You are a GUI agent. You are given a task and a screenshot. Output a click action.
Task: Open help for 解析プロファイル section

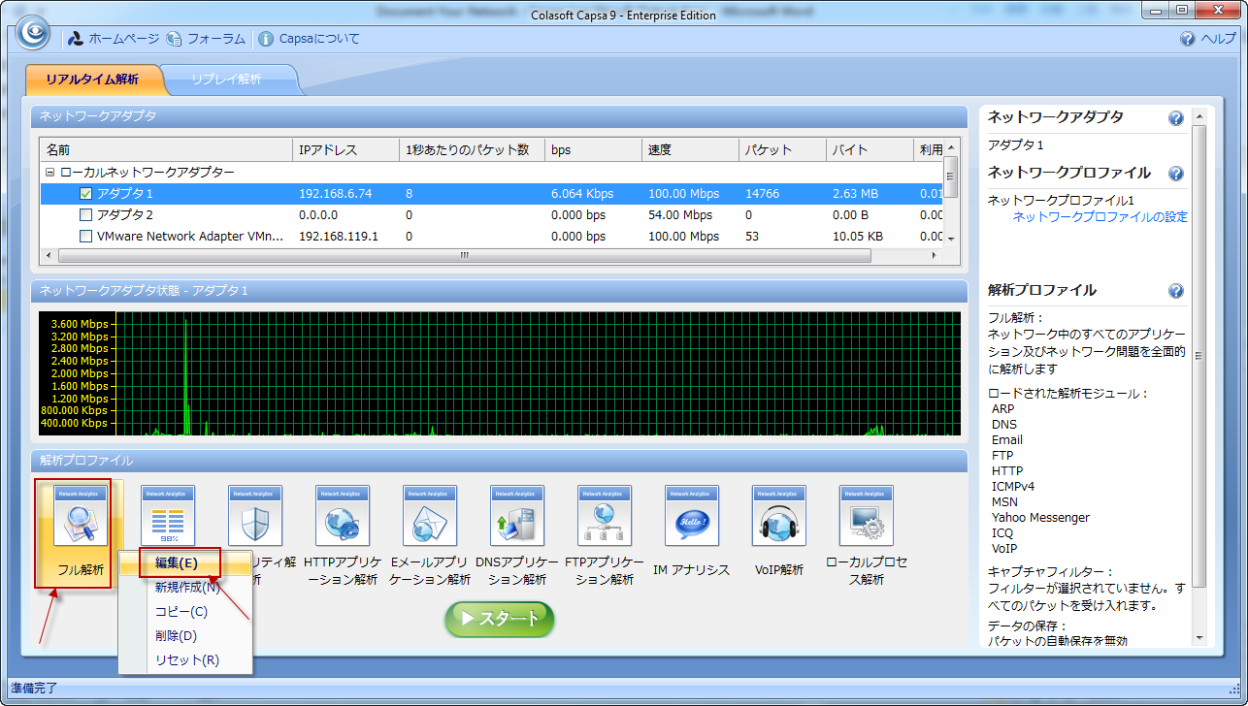coord(1175,291)
